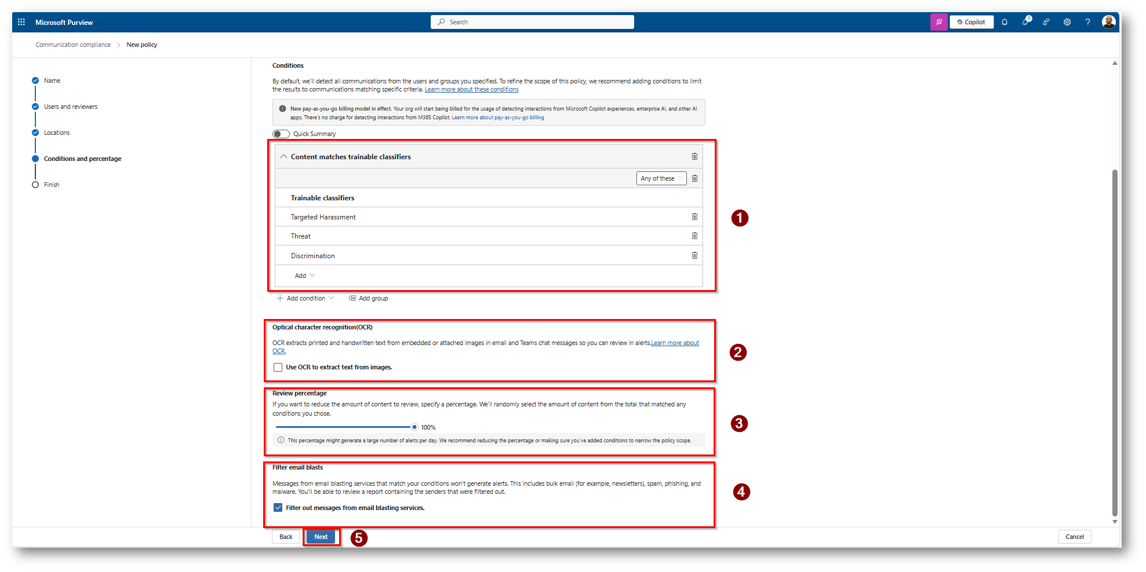Delete the Content matches trainable classifiers condition

point(694,156)
